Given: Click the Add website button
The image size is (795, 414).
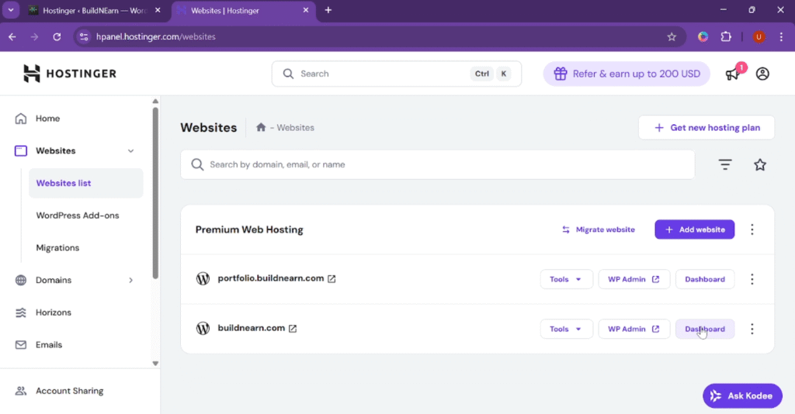Looking at the screenshot, I should point(694,229).
